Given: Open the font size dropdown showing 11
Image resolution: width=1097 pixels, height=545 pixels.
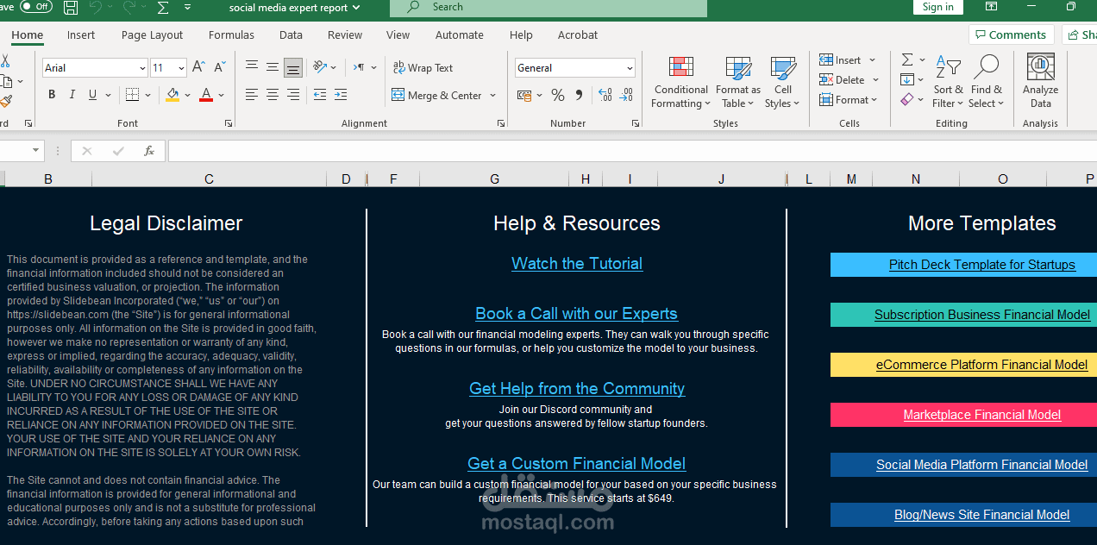Looking at the screenshot, I should point(181,68).
